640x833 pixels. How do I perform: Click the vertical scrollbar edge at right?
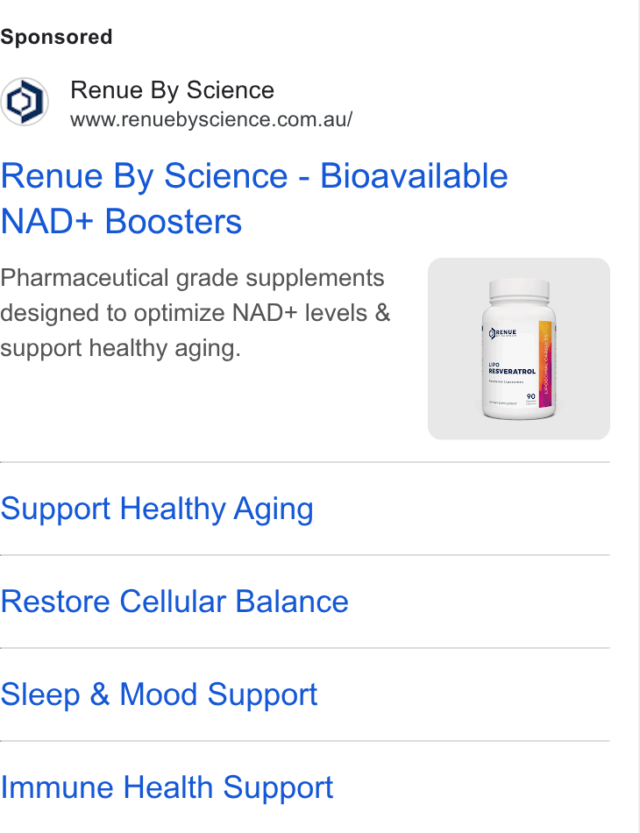tap(638, 416)
